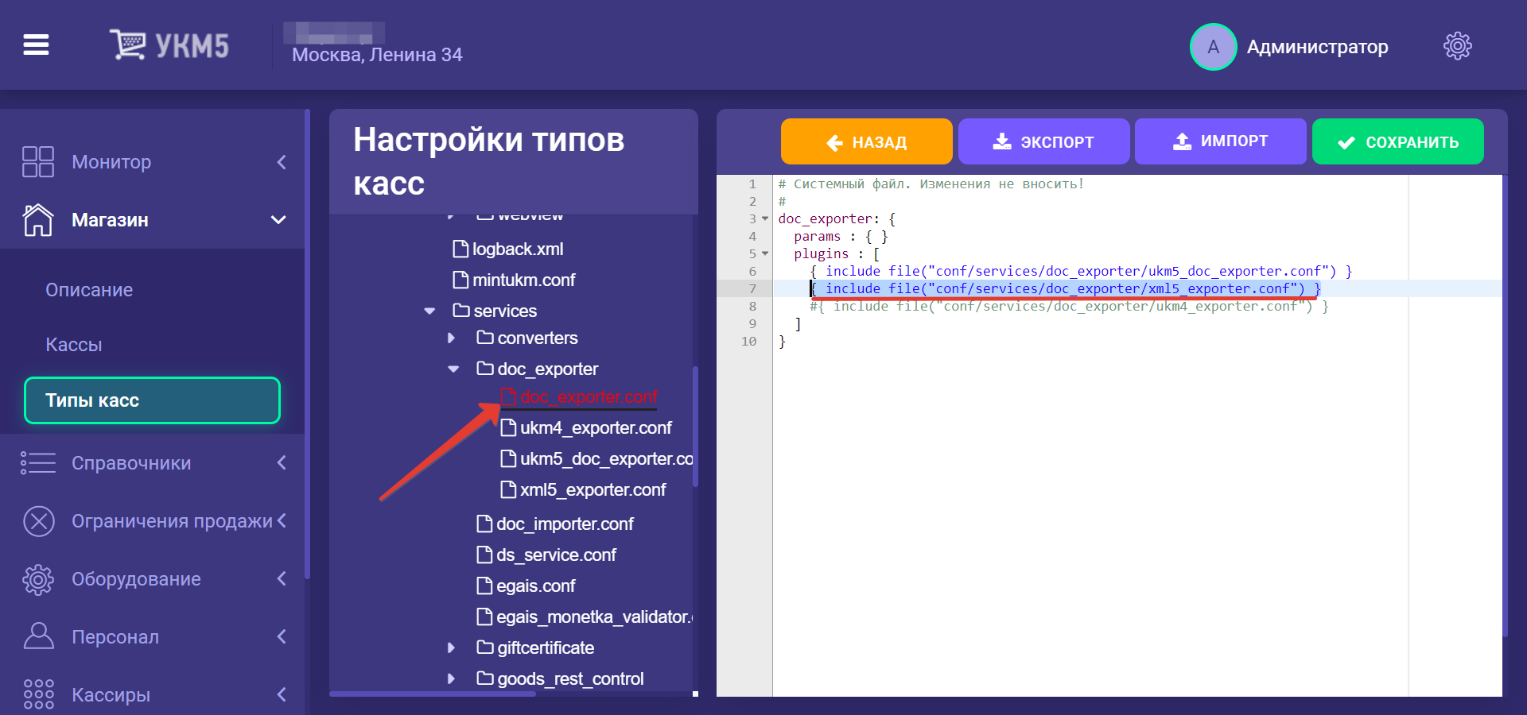Expand the Персонал chevron
The height and width of the screenshot is (715, 1527).
point(282,636)
